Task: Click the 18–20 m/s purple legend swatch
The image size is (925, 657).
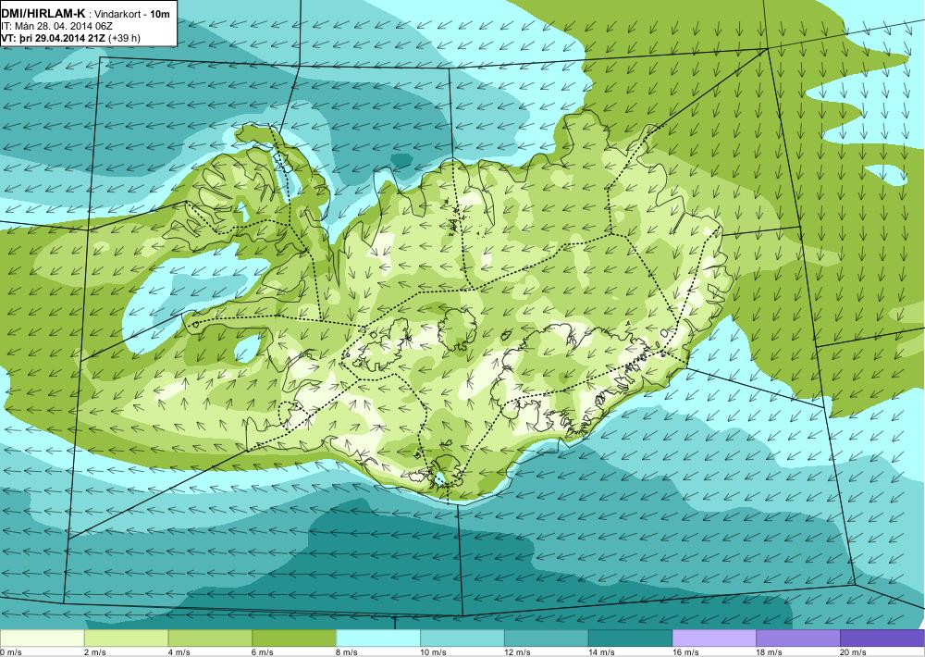Action: click(798, 638)
